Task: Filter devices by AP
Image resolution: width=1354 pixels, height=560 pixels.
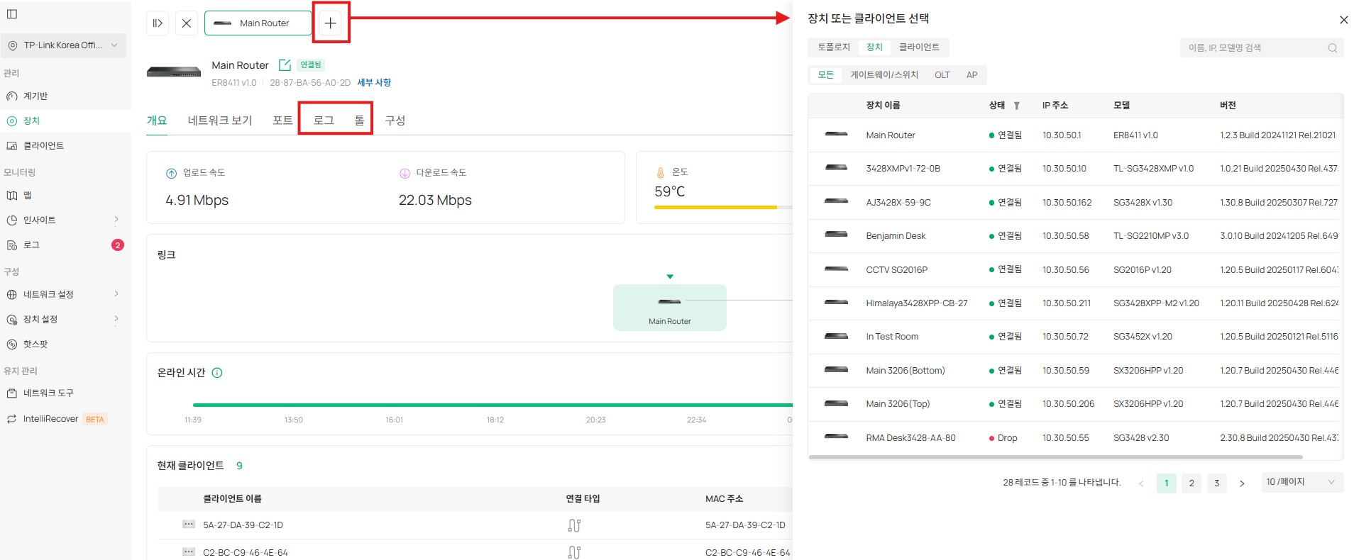Action: (972, 75)
